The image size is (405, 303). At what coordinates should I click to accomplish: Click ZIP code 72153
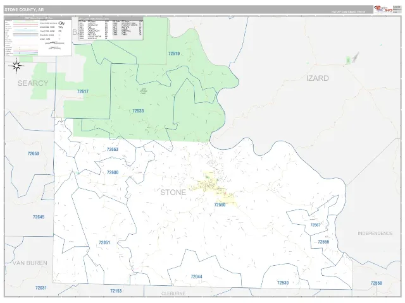pos(116,291)
